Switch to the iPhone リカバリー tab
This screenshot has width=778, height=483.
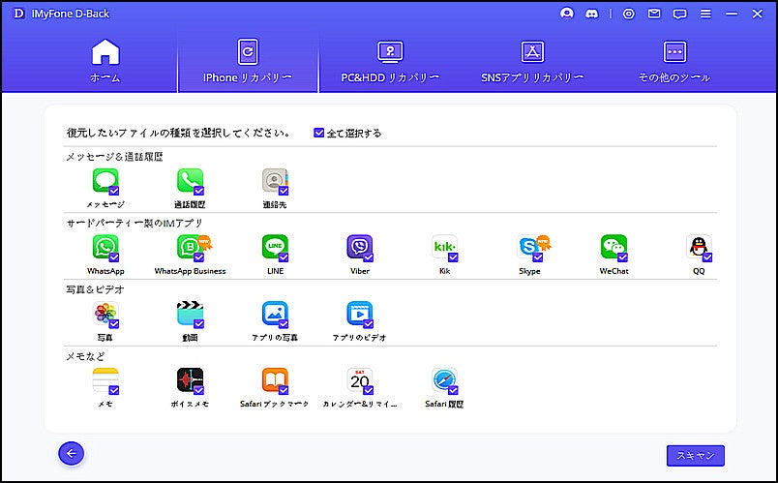point(248,61)
